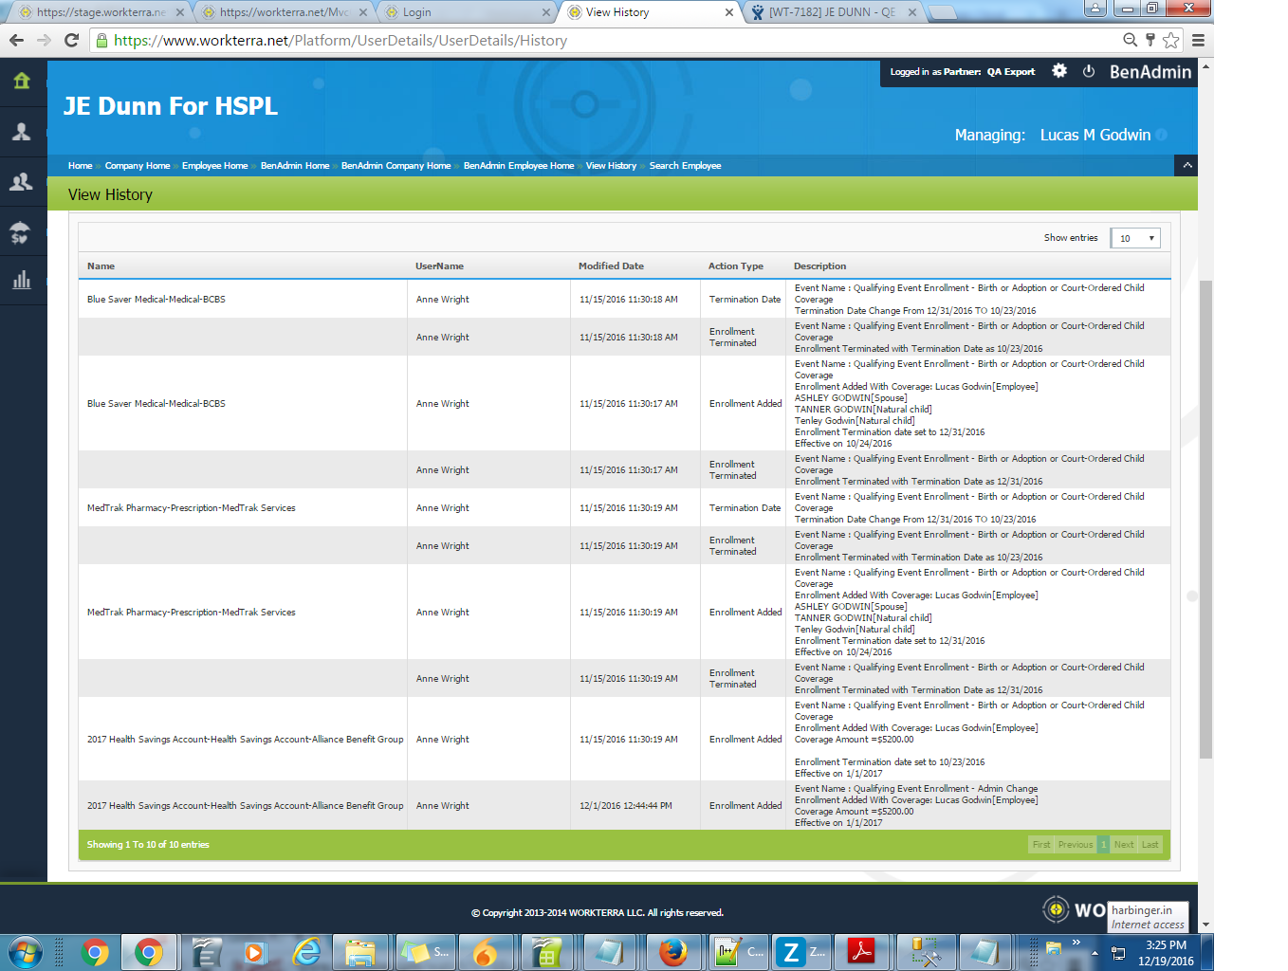Screen dimensions: 1288x971
Task: Go to BenAdmin Company Home breadcrumb
Action: pos(396,166)
